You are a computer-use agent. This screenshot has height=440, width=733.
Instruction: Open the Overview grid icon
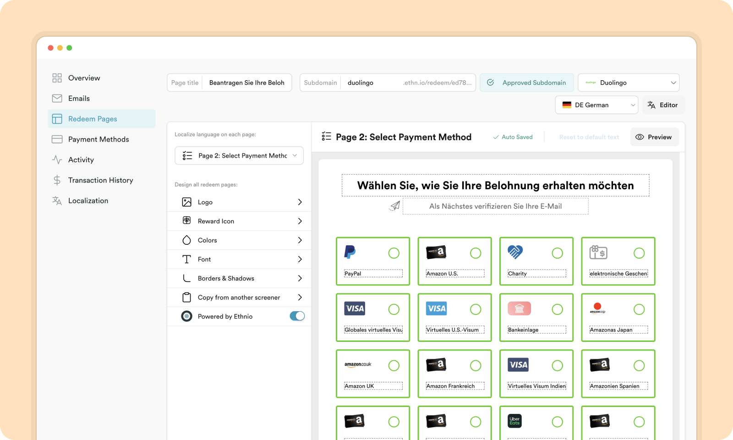(x=57, y=78)
